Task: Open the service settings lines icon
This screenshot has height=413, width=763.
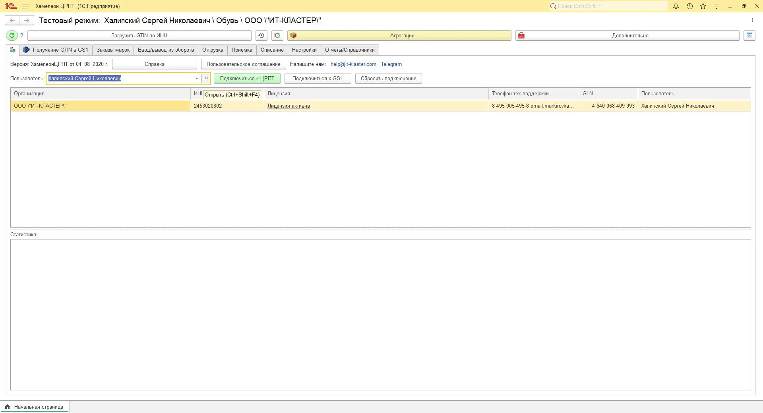Action: tap(717, 6)
